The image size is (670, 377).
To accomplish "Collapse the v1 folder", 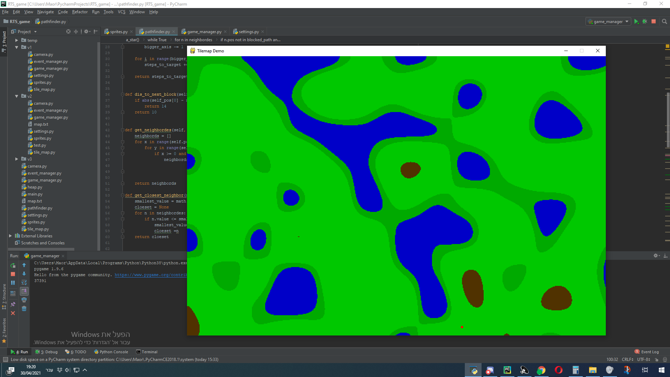I will (16, 47).
